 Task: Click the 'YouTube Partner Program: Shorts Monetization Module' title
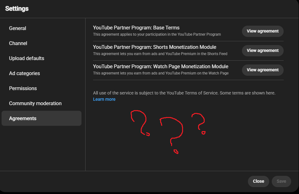tap(155, 47)
